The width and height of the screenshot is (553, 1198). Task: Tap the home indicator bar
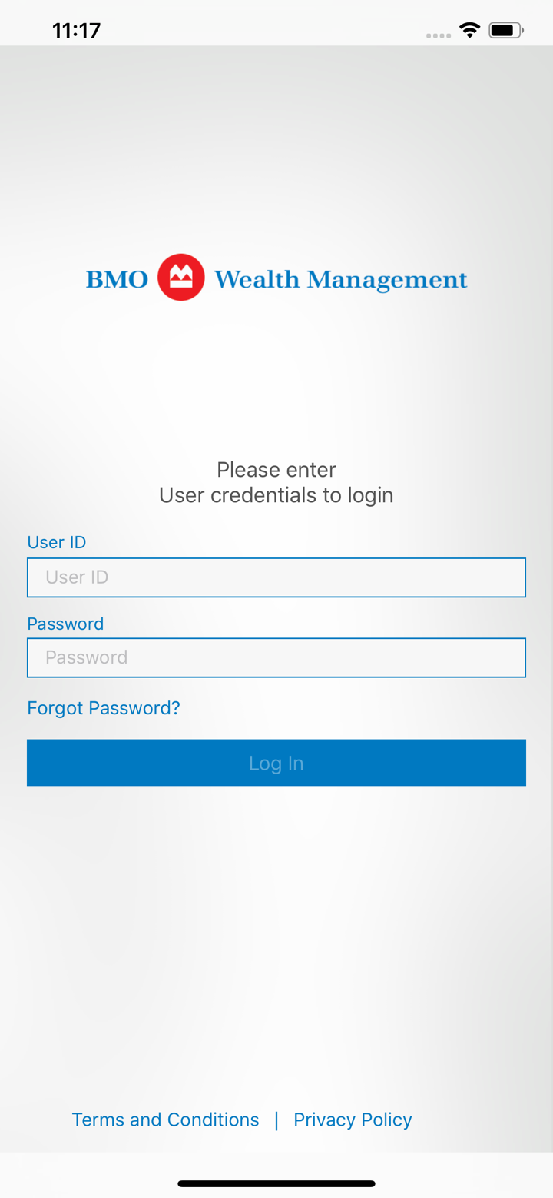pos(276,1183)
